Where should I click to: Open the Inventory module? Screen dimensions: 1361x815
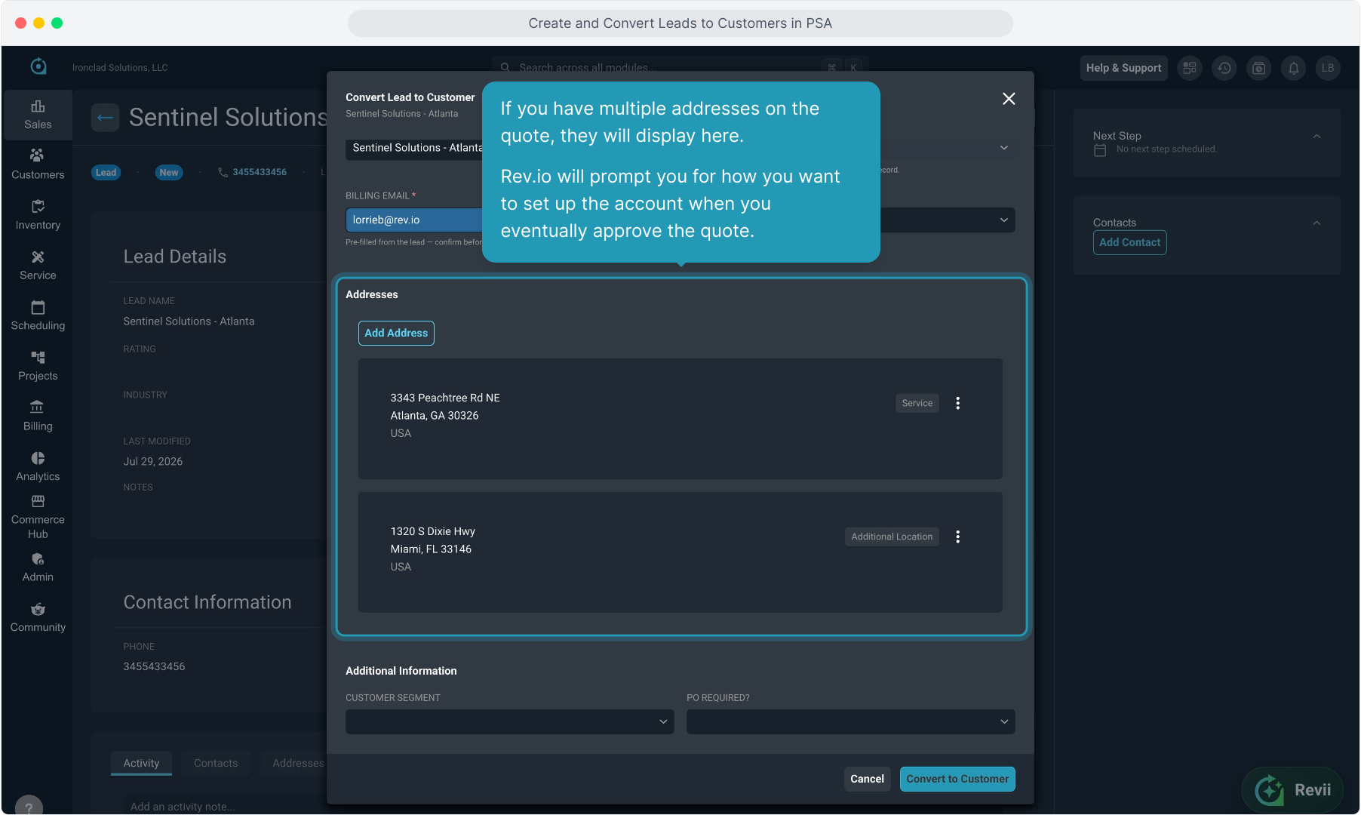click(38, 215)
